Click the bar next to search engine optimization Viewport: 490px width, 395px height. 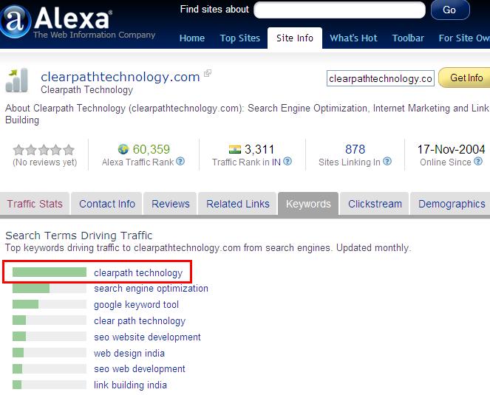(x=50, y=288)
